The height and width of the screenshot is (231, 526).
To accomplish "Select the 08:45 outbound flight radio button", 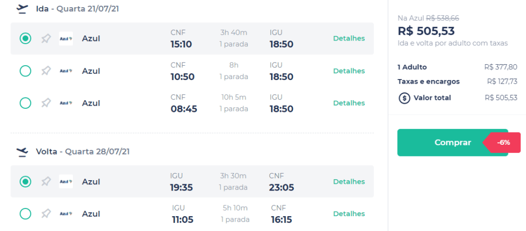I will pyautogui.click(x=26, y=103).
